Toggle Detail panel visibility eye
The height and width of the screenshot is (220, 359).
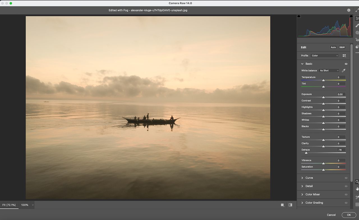(346, 186)
